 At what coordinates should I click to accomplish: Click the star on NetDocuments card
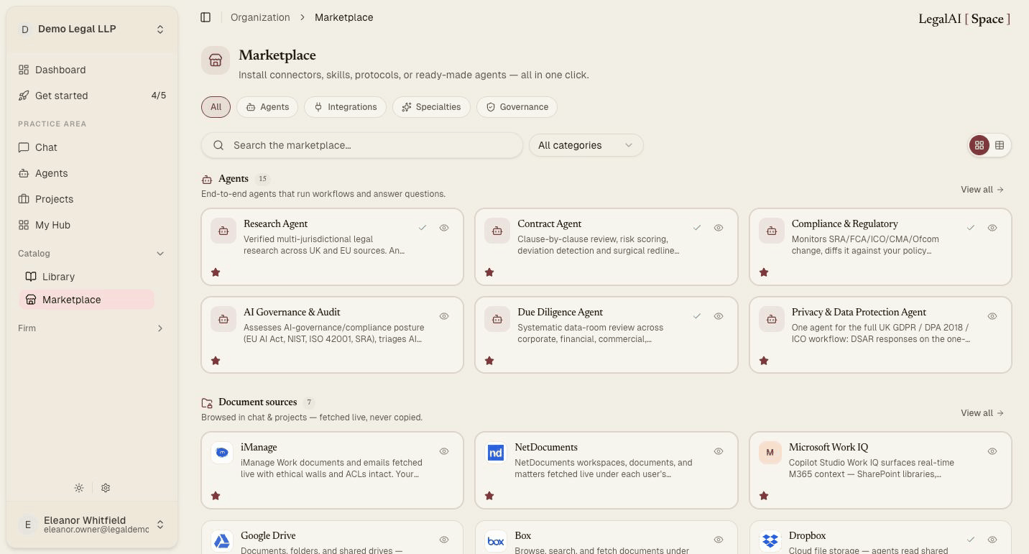click(x=489, y=496)
